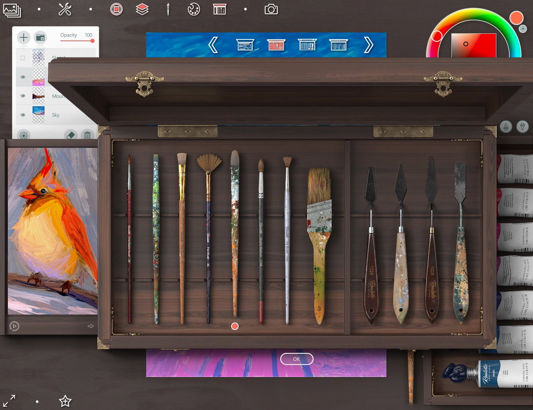The height and width of the screenshot is (410, 533).
Task: Select the first brush box preset tab
Action: point(245,45)
